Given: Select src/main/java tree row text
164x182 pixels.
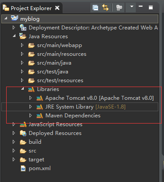Looking at the screenshot, I should point(54,63).
